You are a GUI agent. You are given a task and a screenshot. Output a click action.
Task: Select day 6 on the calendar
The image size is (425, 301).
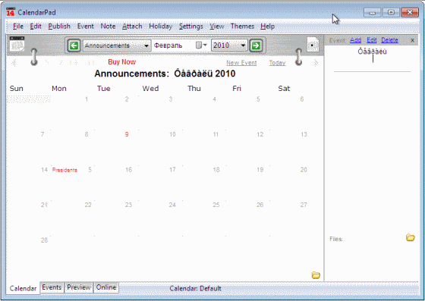[302, 99]
